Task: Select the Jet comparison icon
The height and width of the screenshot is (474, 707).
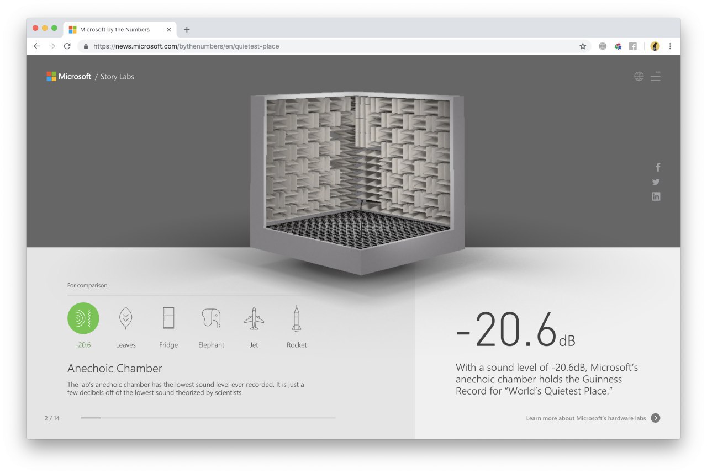Action: (254, 318)
